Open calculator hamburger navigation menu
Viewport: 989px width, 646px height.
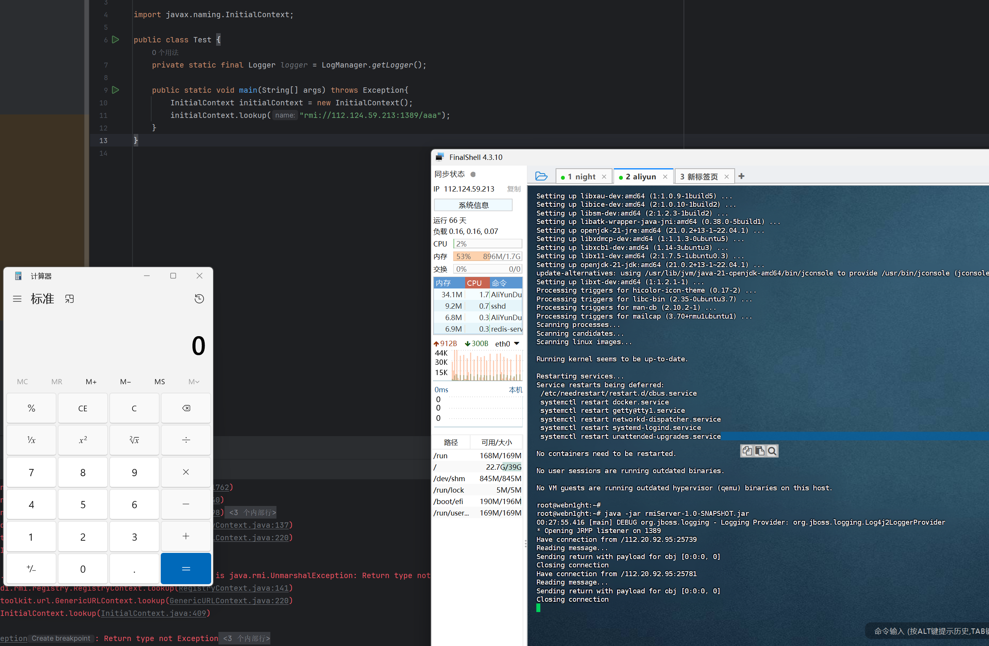tap(17, 299)
